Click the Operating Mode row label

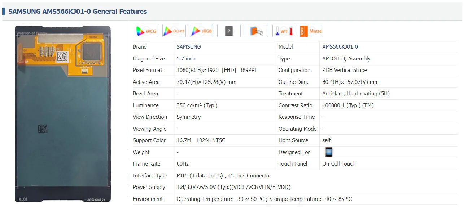tap(298, 129)
